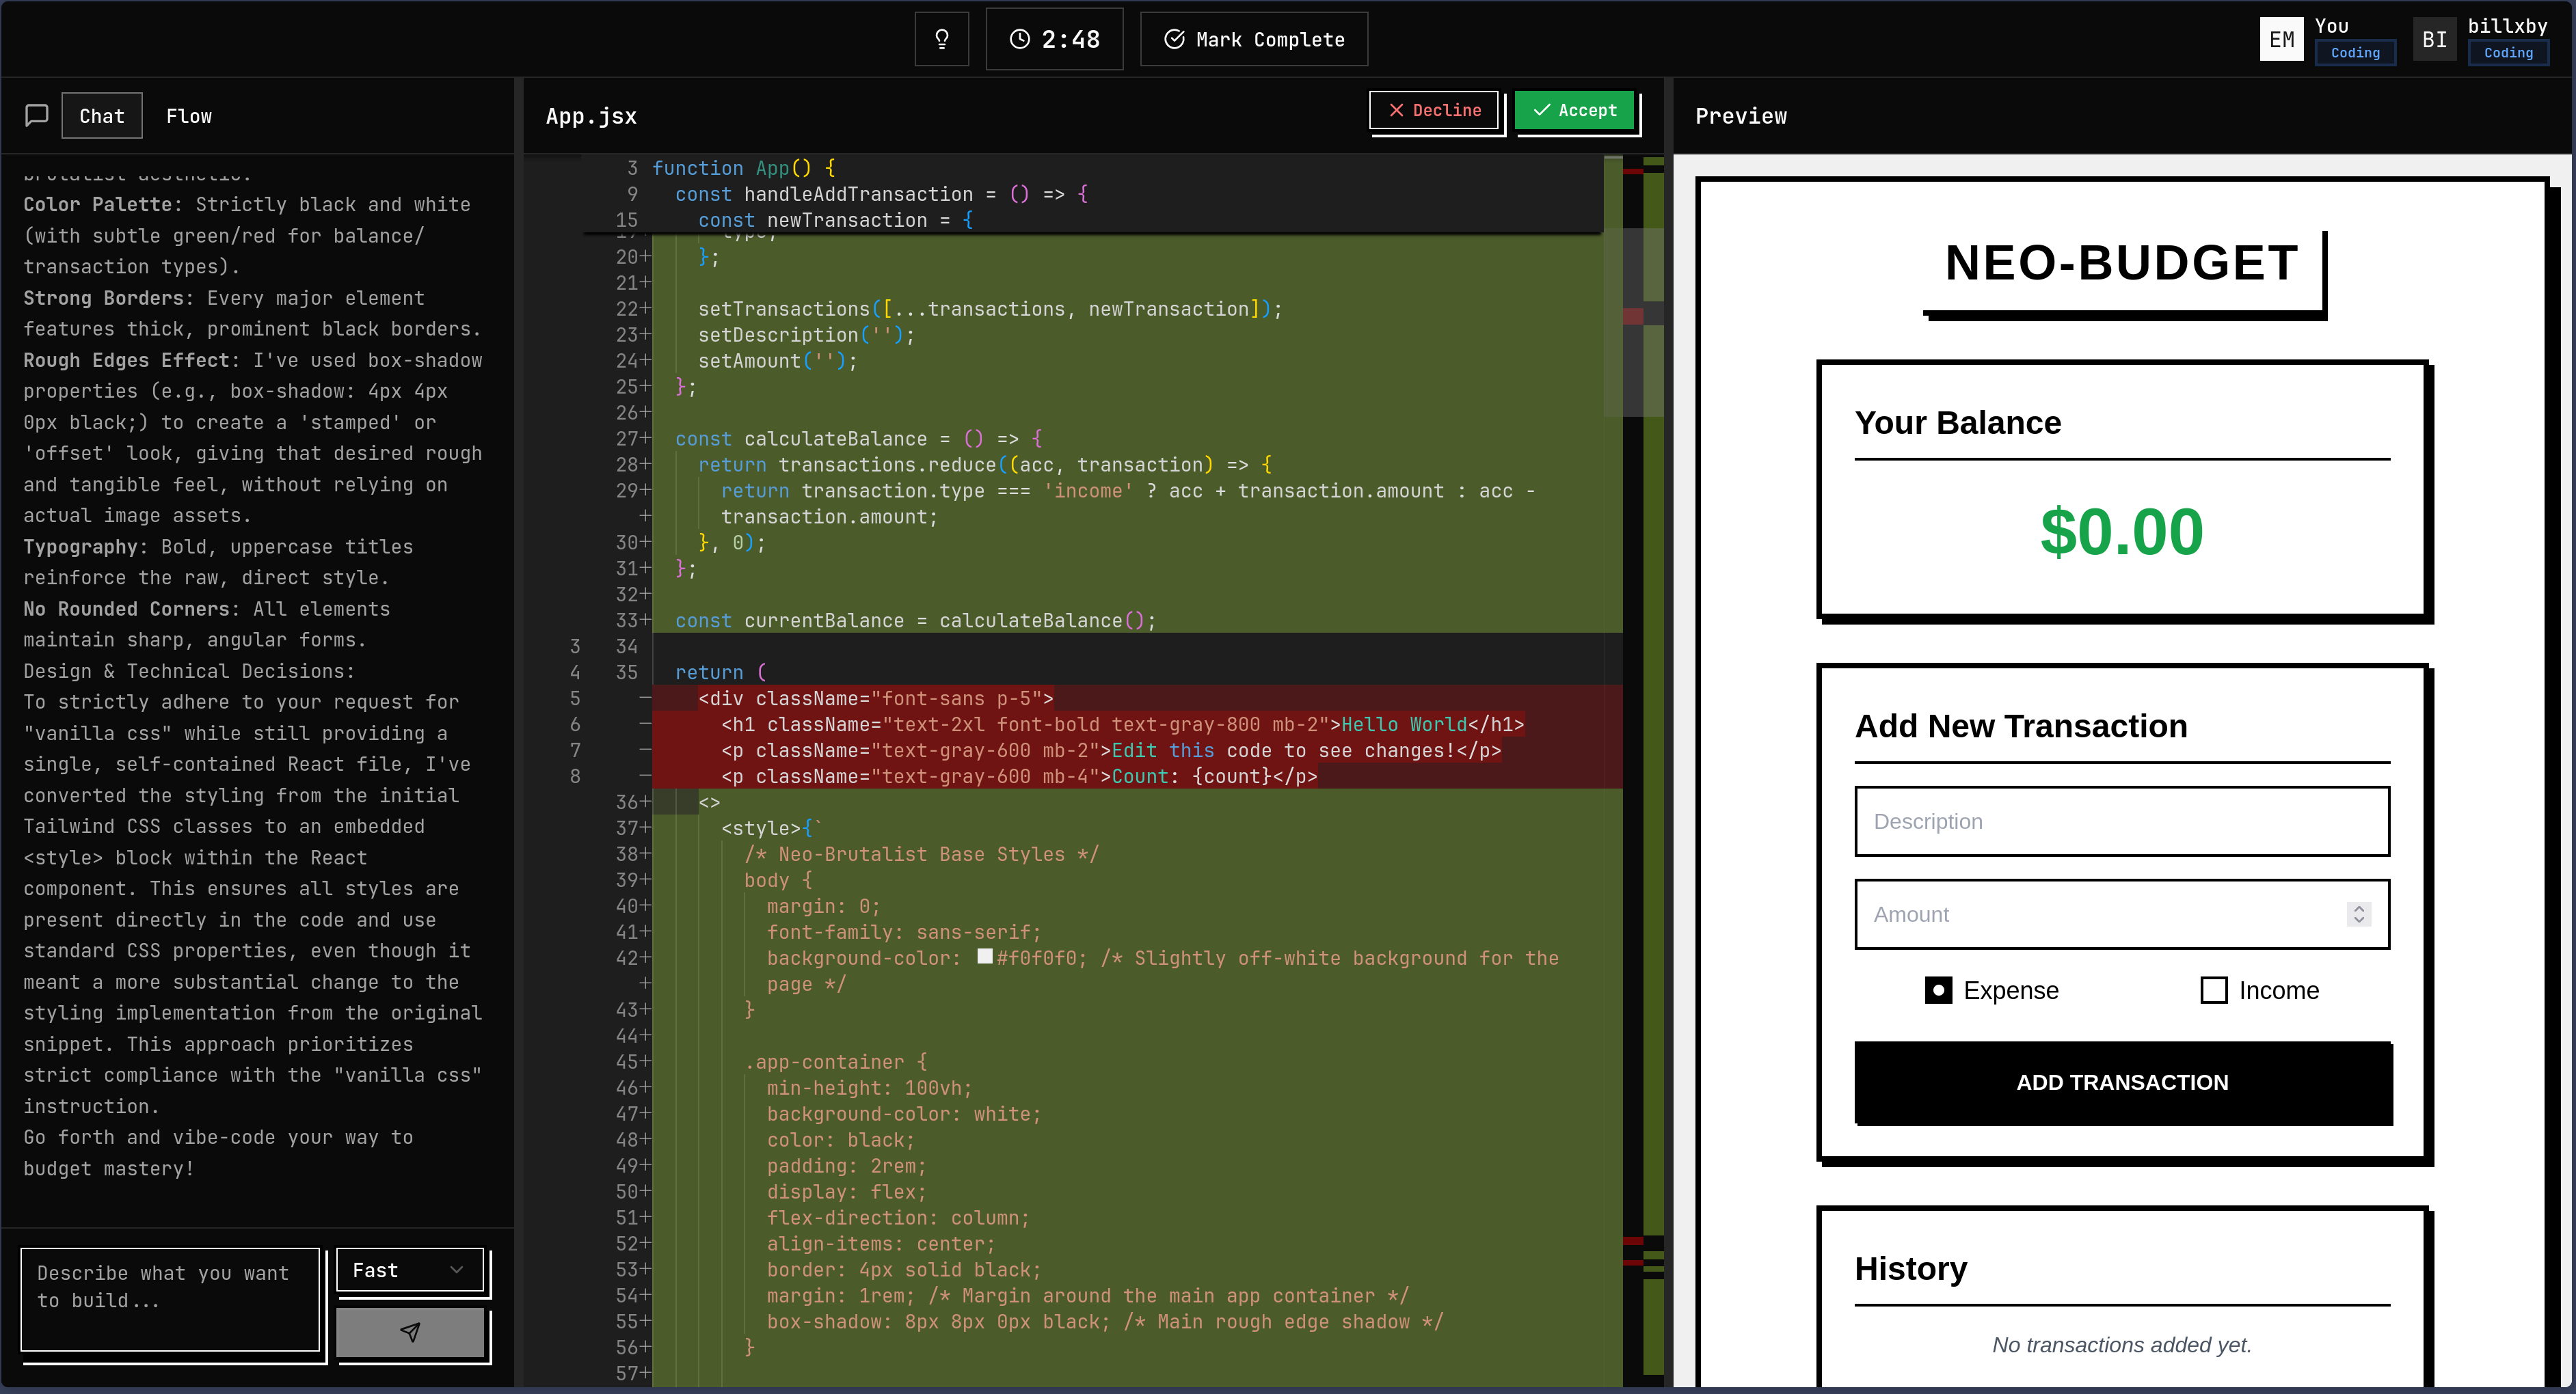Focus the Description input in preview
Viewport: 2576px width, 1394px height.
[x=2121, y=821]
